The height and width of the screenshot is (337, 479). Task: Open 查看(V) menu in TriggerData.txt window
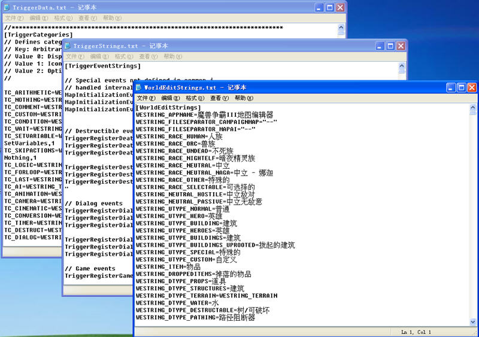tap(87, 18)
